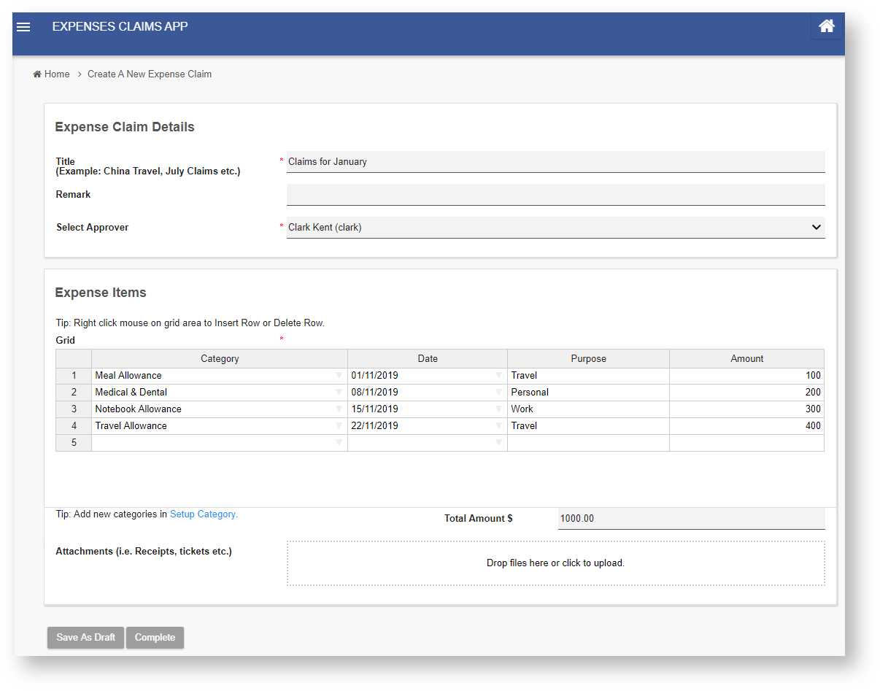Click the Remark input field
Viewport: 880px width, 691px height.
555,195
